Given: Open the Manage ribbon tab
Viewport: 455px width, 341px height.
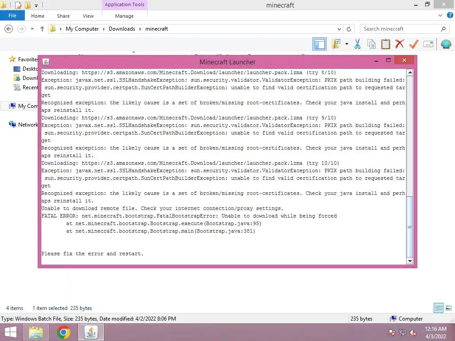Looking at the screenshot, I should 124,16.
